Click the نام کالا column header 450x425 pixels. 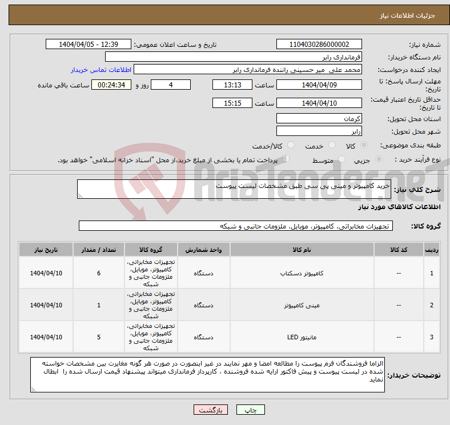(302, 250)
